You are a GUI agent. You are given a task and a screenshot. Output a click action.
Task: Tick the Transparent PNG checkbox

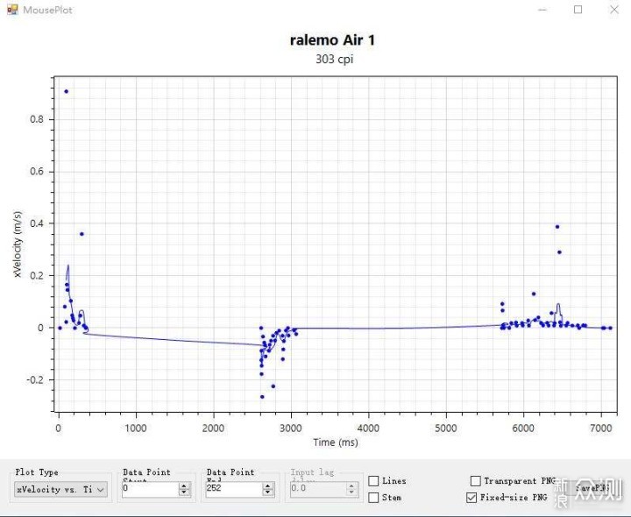475,481
